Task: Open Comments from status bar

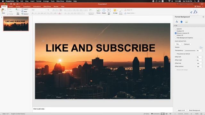Action: 155,114
